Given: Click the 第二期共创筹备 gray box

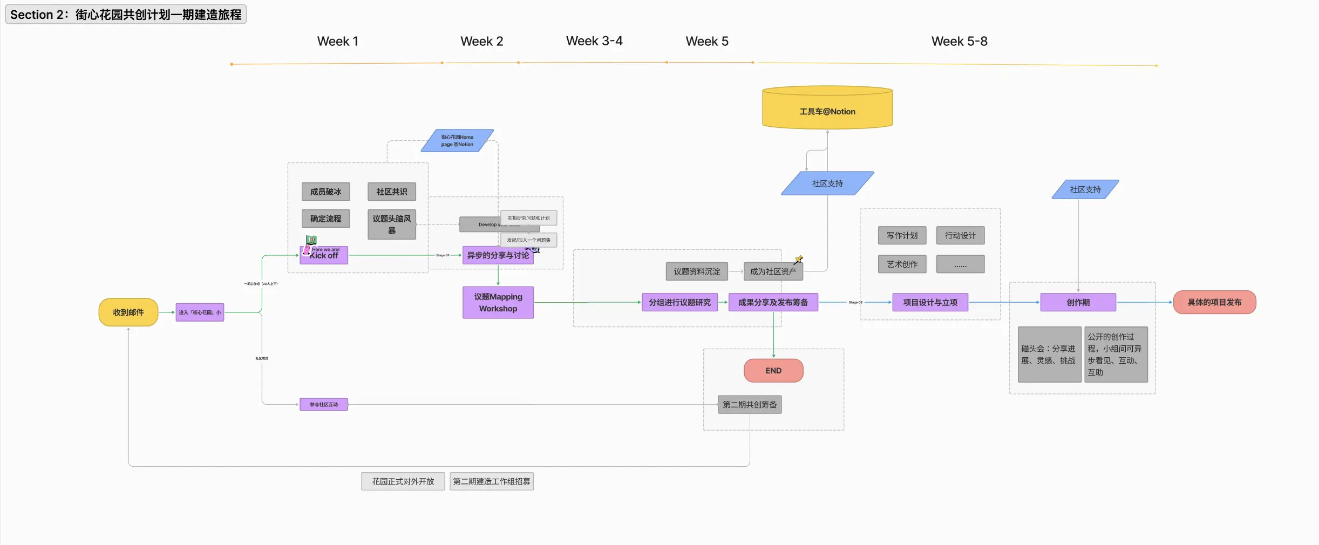Looking at the screenshot, I should (749, 405).
